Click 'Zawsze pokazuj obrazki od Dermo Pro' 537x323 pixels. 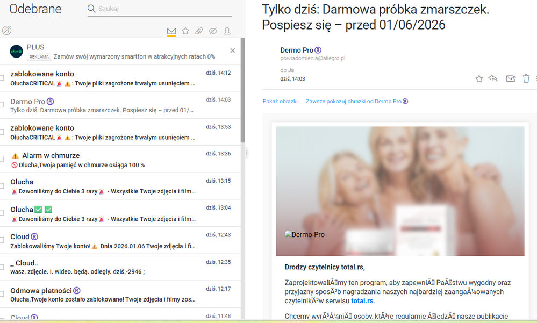(x=356, y=101)
